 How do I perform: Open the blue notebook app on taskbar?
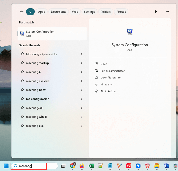tap(110, 166)
